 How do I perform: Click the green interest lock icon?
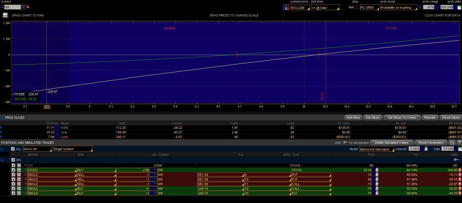point(426,149)
